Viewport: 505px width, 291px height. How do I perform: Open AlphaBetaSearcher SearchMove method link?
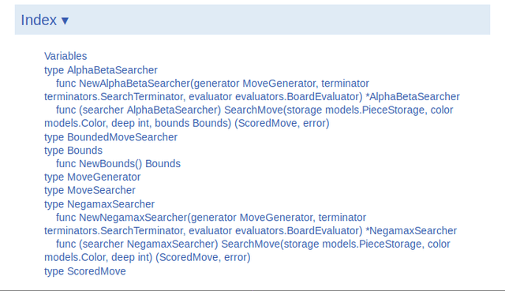[x=249, y=117]
